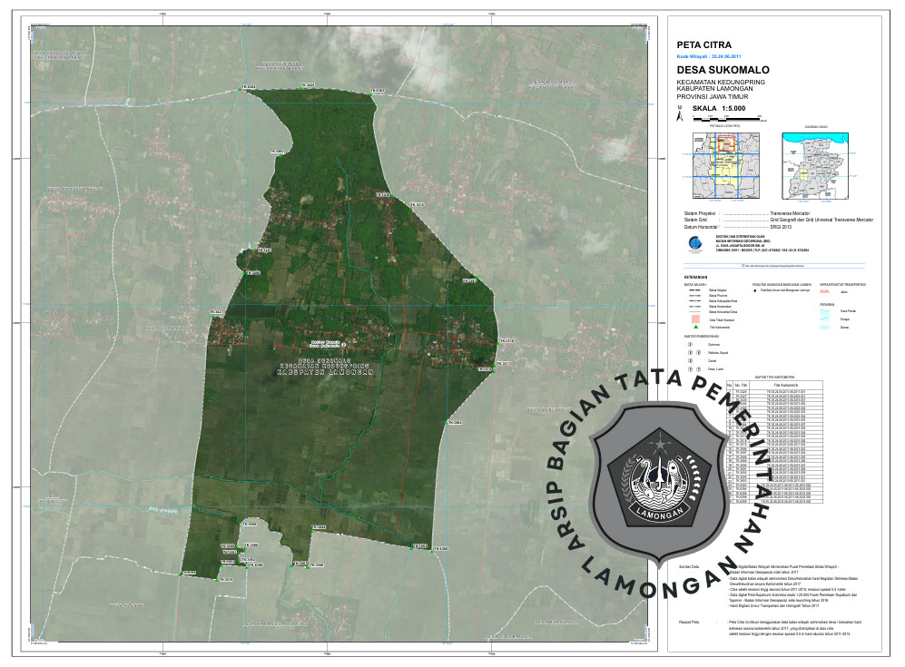The height and width of the screenshot is (667, 905).
Task: Click the Sungai river symbol in legend
Action: (825, 320)
